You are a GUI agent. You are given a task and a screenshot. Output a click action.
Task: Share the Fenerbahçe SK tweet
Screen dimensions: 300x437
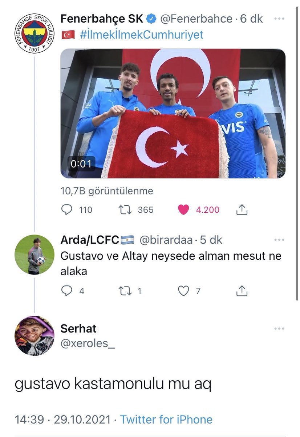click(242, 209)
